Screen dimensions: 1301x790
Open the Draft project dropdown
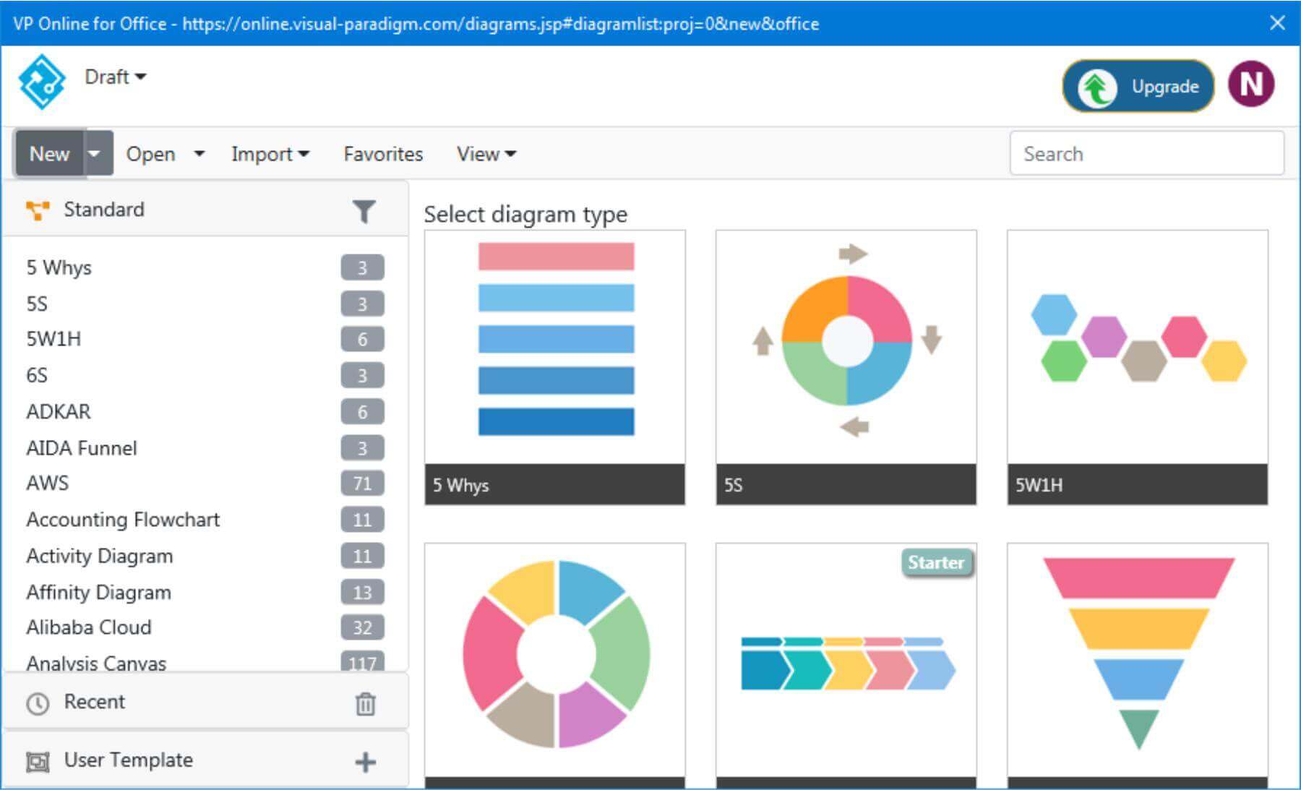point(115,77)
